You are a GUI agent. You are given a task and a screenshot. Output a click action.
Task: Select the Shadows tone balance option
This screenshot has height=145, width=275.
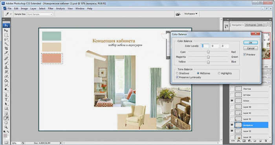(177, 73)
